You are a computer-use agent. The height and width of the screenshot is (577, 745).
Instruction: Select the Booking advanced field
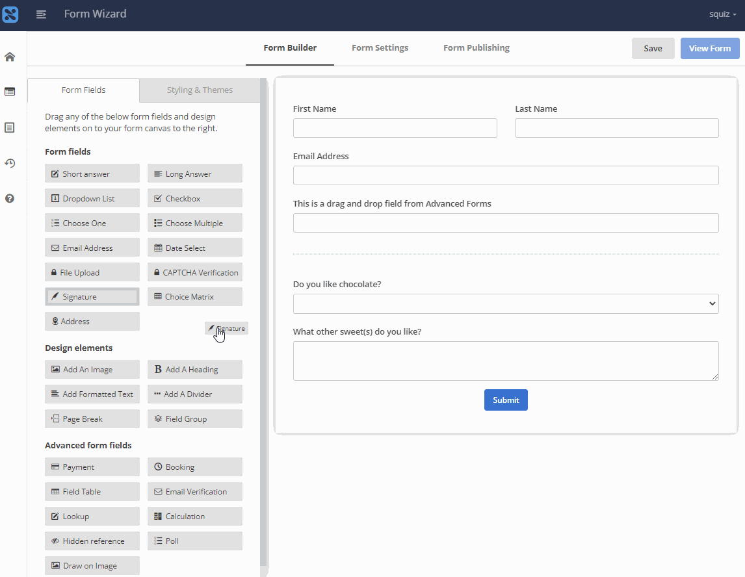(x=195, y=467)
